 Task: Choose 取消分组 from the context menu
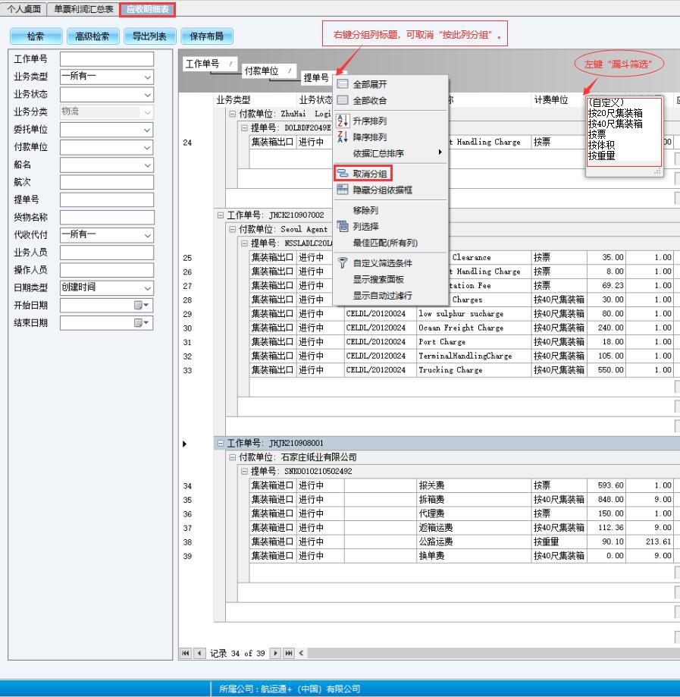370,174
